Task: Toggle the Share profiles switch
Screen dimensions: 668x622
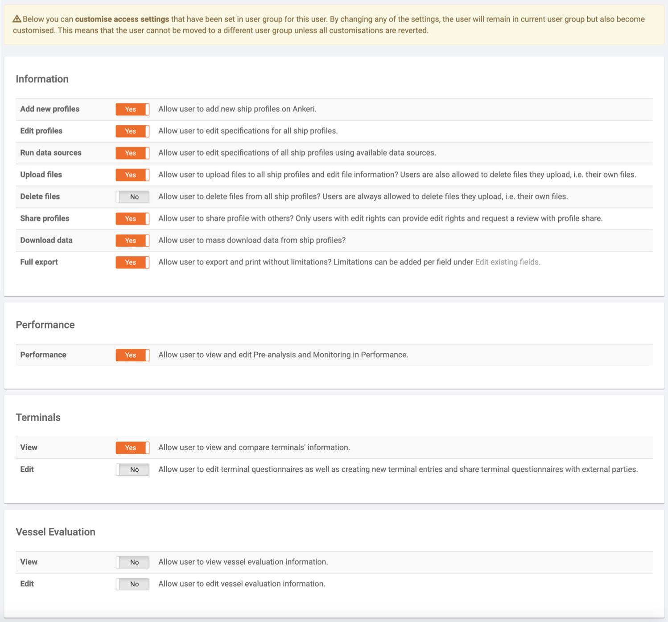Action: pyautogui.click(x=132, y=218)
